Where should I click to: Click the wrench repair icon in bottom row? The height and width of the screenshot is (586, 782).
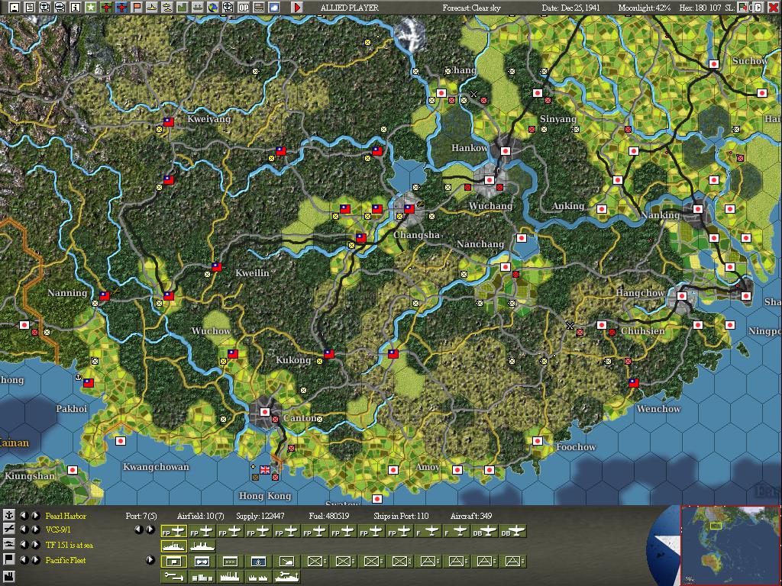point(174,577)
